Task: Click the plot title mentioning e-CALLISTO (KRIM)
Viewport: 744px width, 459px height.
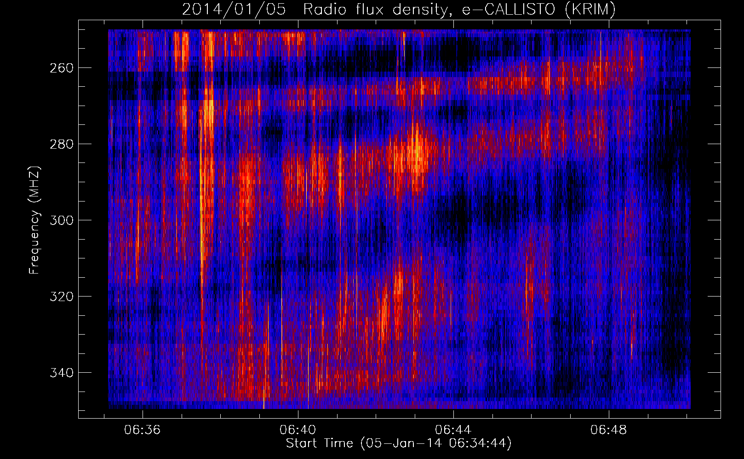Action: coord(399,9)
